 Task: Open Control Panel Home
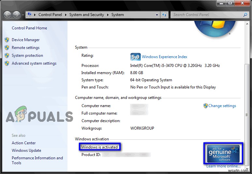click(29, 28)
